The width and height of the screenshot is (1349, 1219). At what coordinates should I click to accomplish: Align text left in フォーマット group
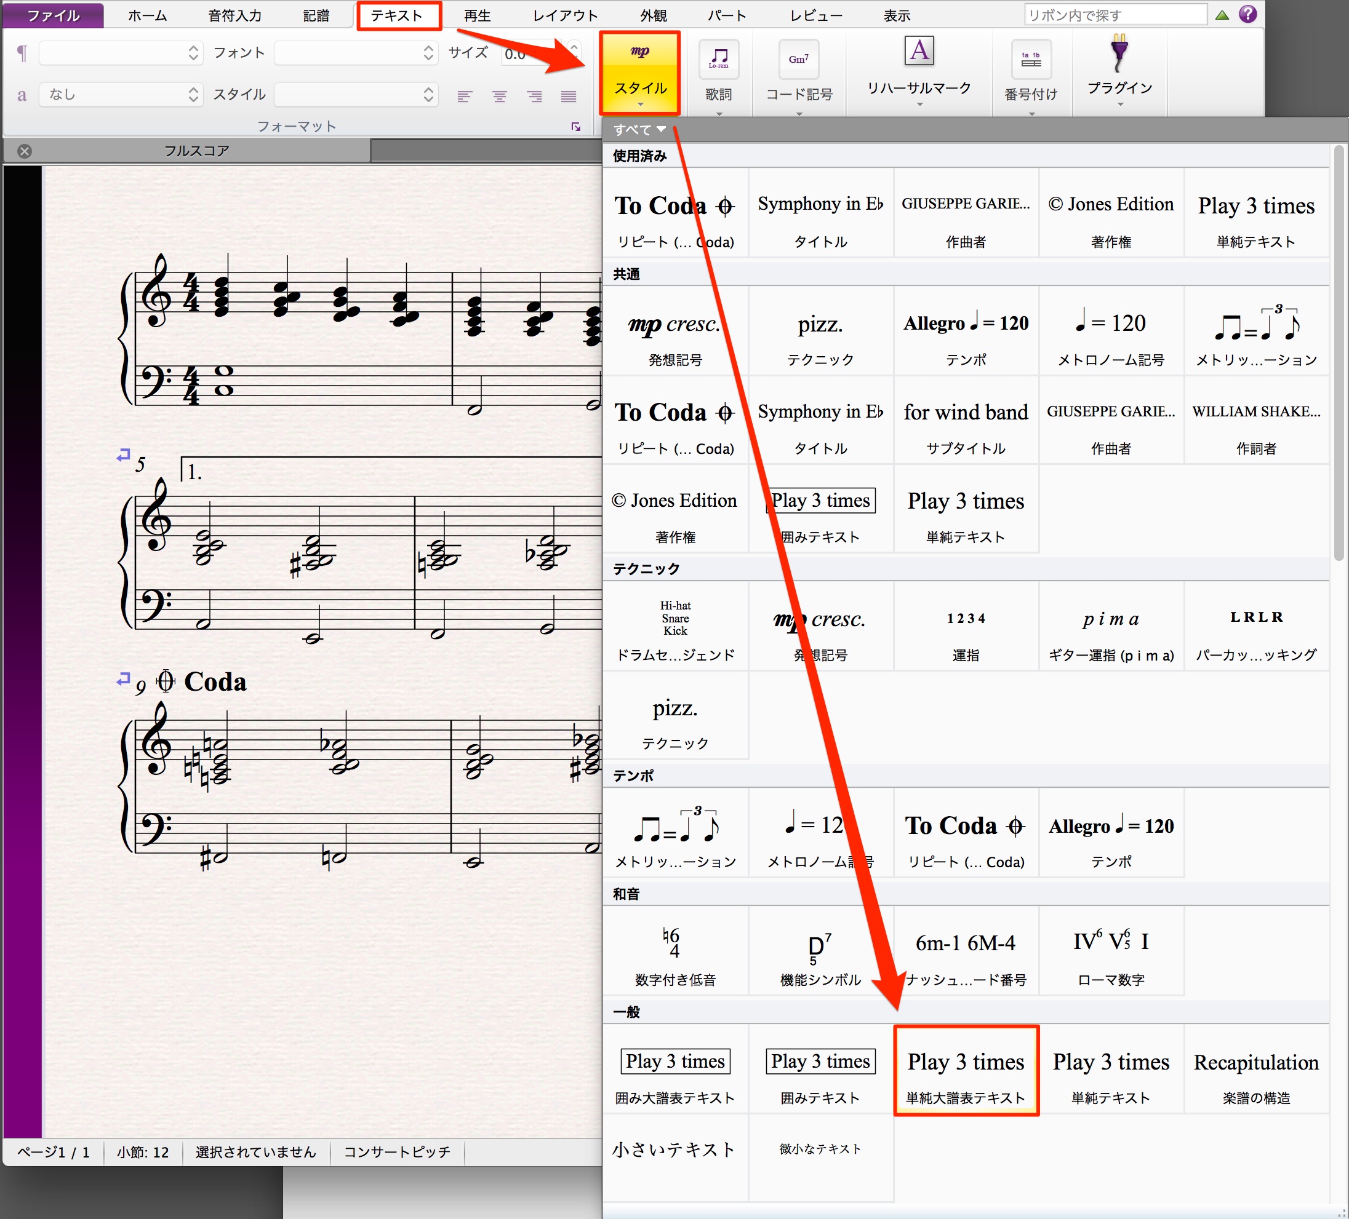[465, 97]
